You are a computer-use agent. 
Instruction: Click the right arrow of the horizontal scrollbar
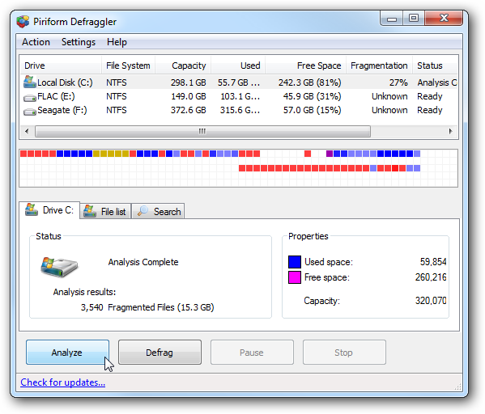(451, 131)
